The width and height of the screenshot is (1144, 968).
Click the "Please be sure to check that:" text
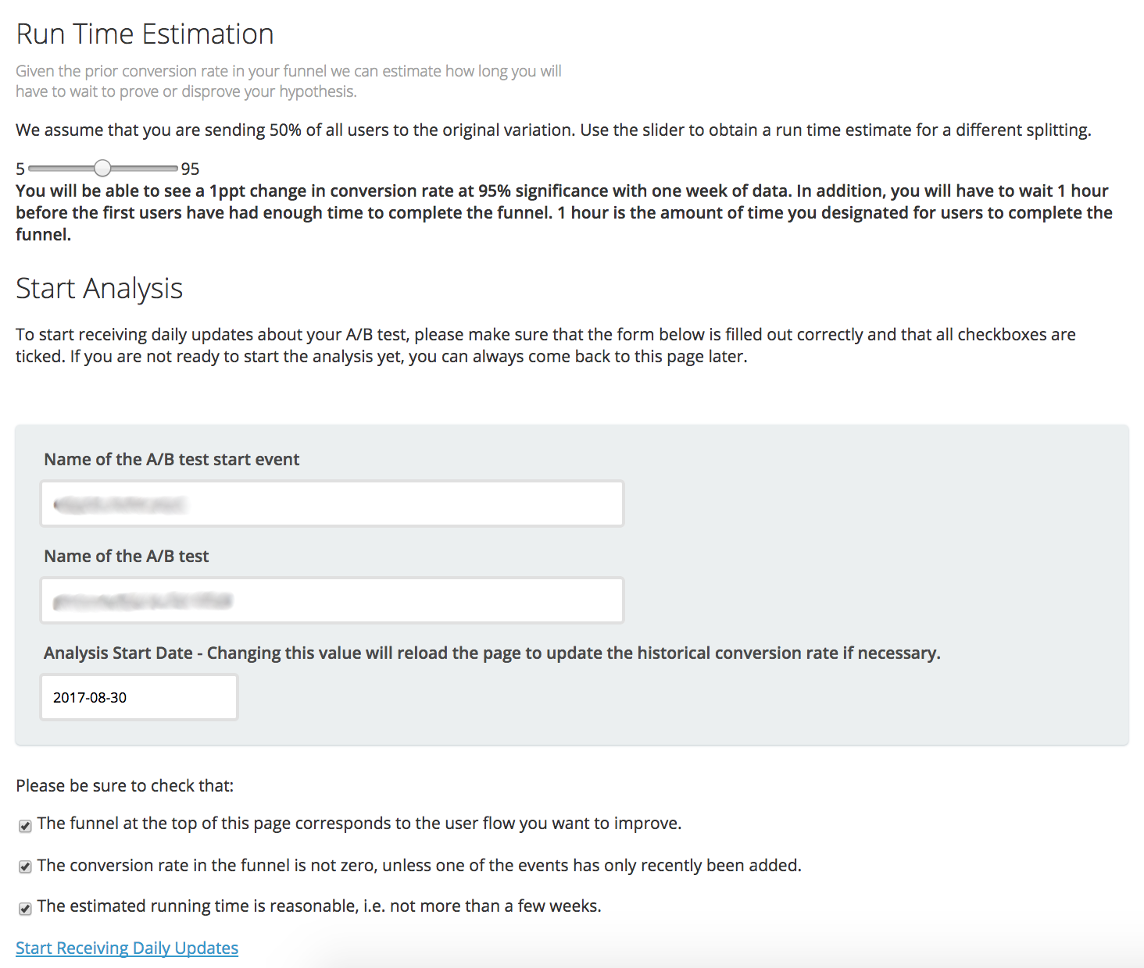coord(124,785)
